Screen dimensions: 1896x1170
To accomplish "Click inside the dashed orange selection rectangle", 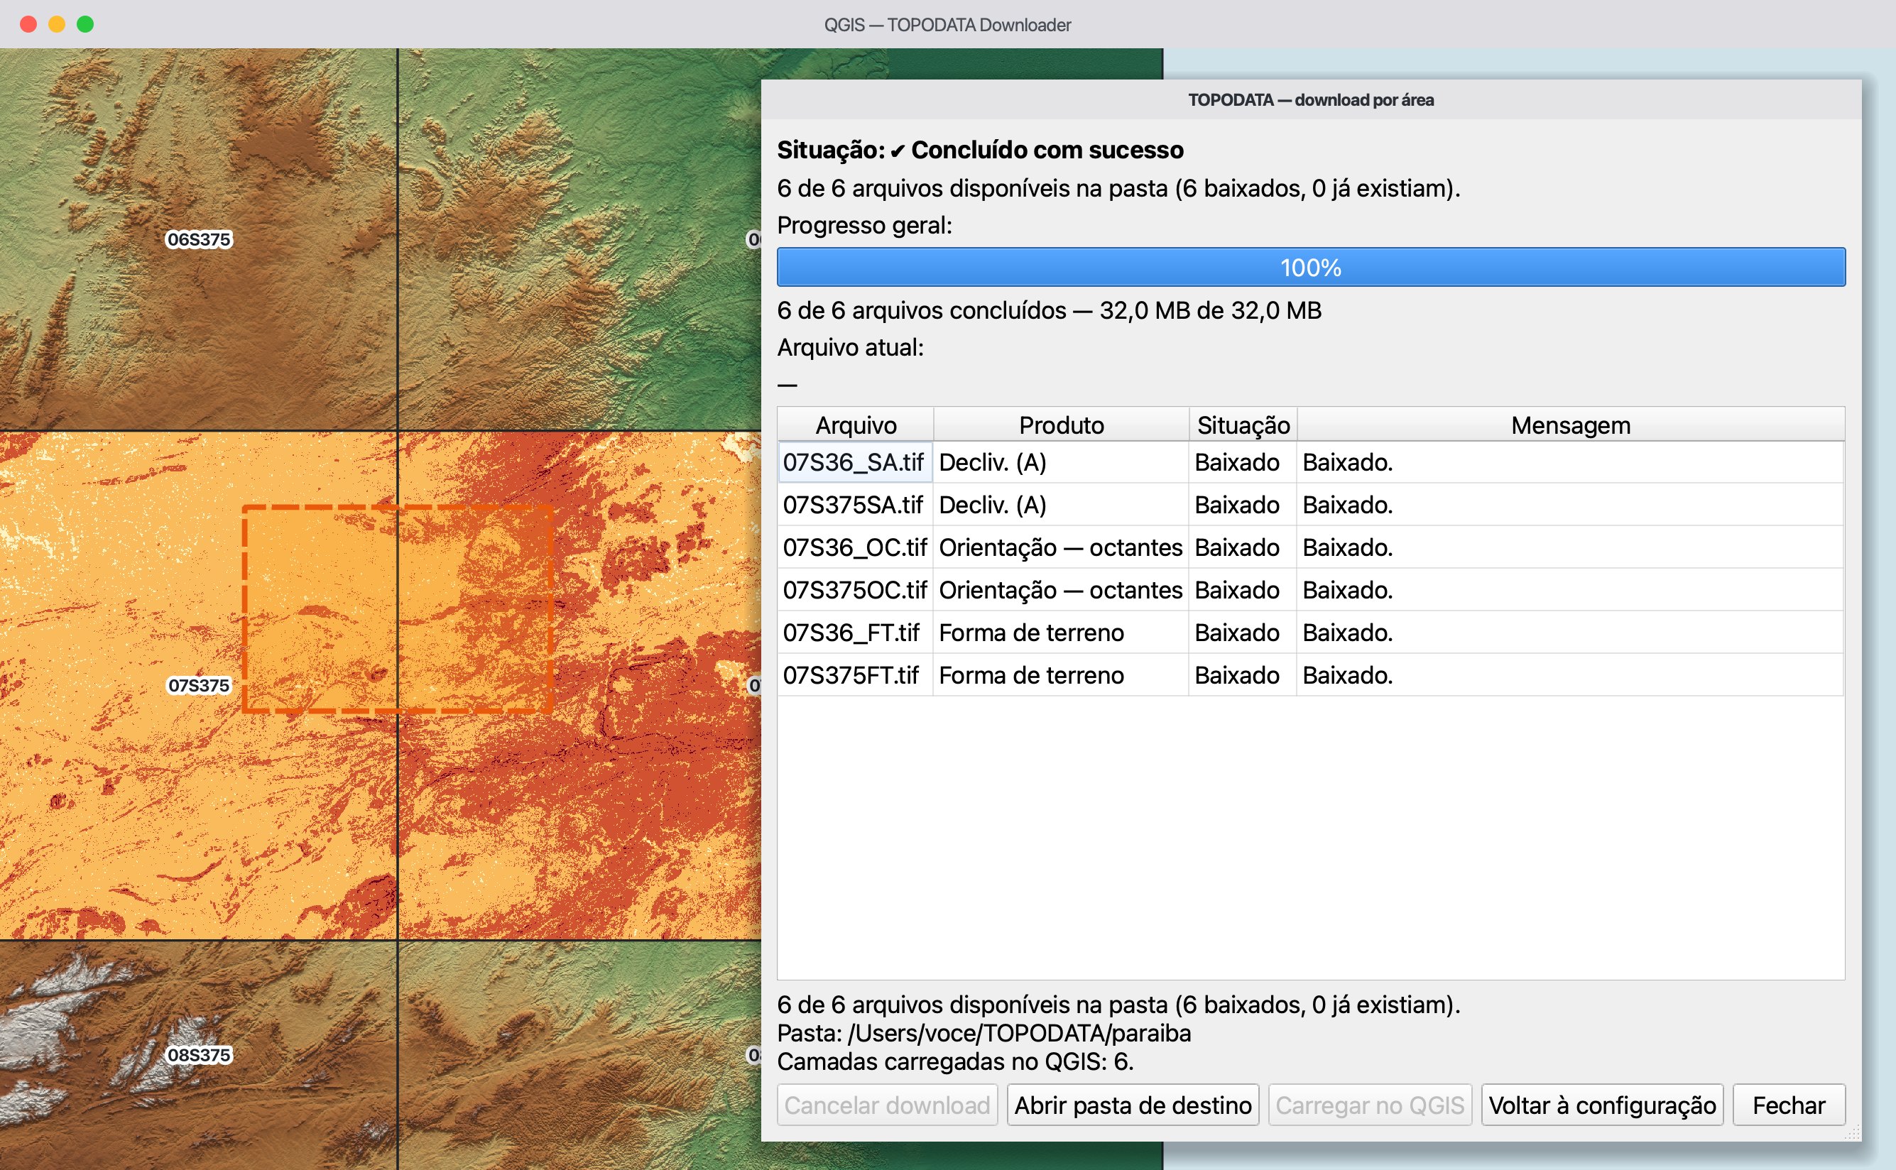I will 397,609.
